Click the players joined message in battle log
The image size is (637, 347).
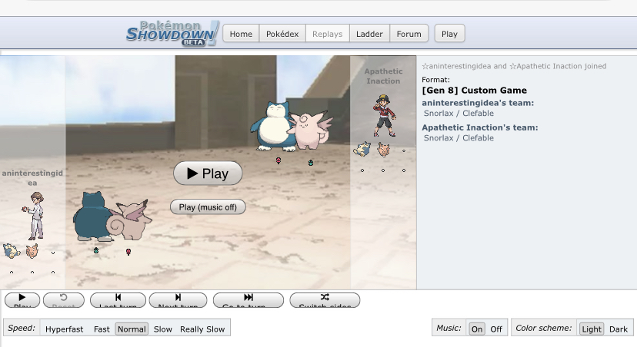[x=514, y=66]
